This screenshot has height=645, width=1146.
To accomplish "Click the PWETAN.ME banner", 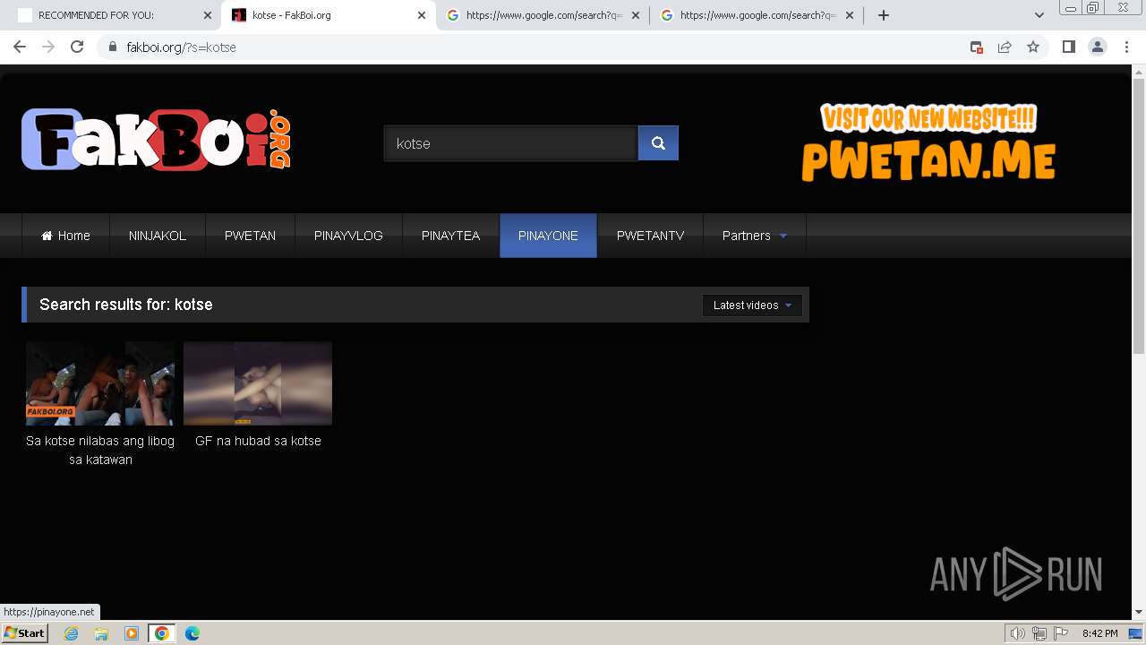I will pyautogui.click(x=928, y=142).
